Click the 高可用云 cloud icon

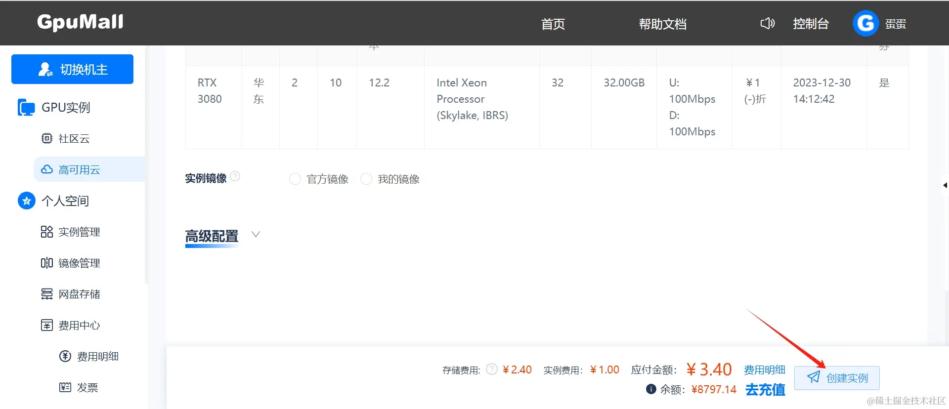tap(47, 169)
